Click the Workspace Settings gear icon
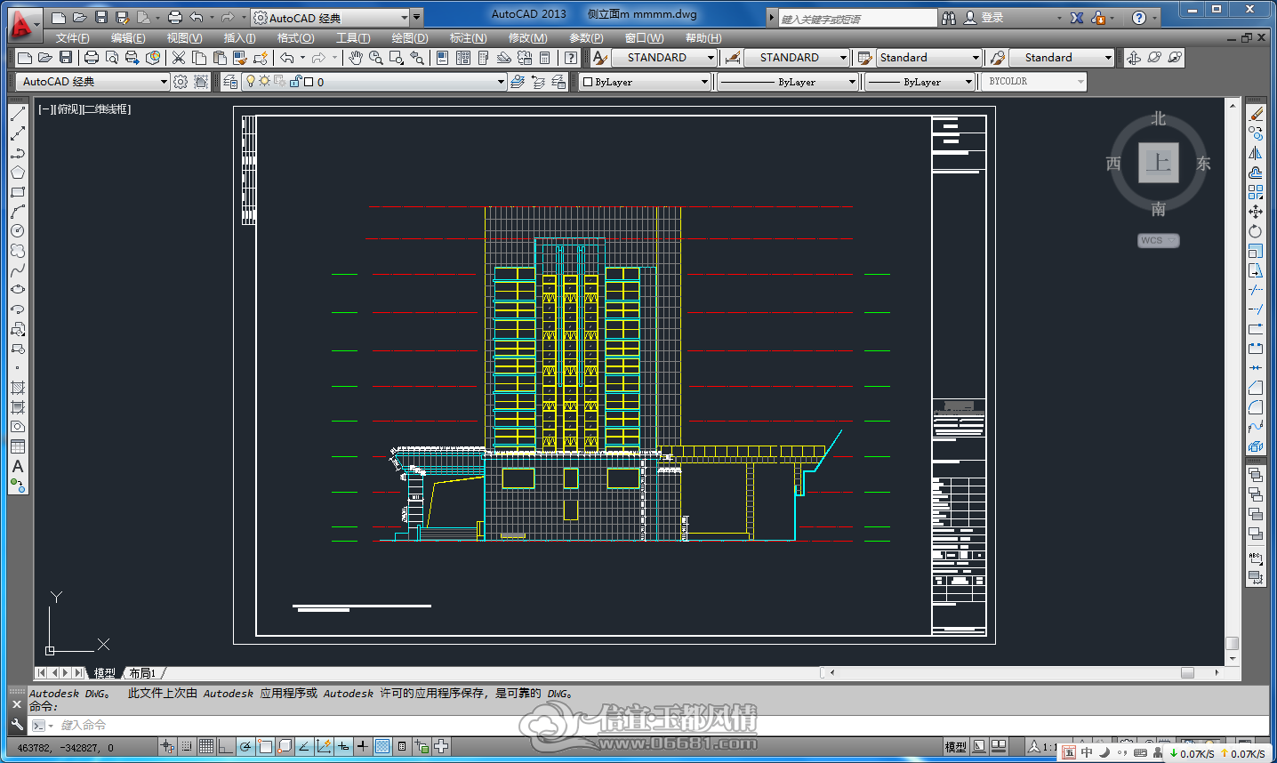Image resolution: width=1277 pixels, height=763 pixels. click(x=181, y=82)
